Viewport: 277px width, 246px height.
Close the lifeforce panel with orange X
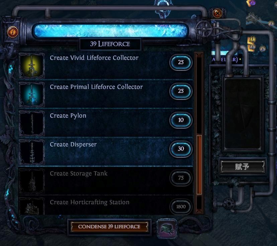(x=217, y=13)
